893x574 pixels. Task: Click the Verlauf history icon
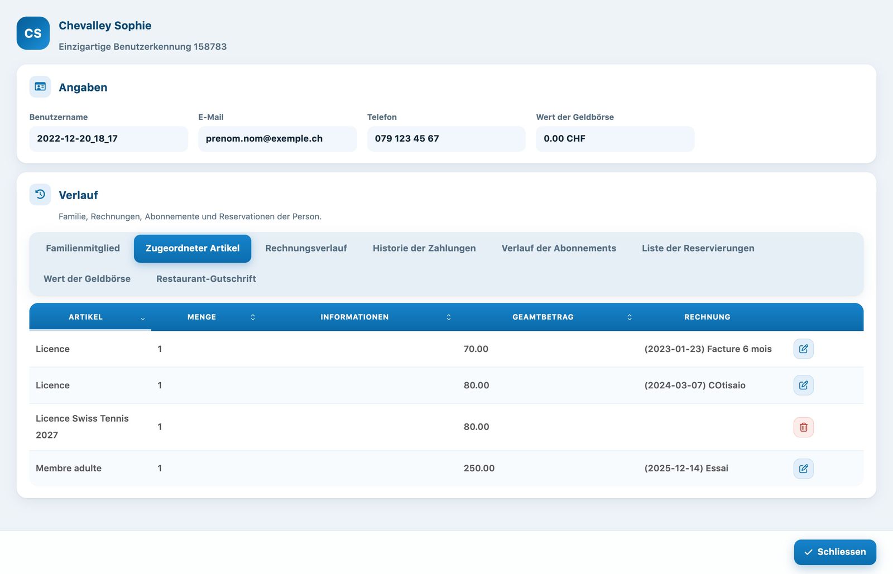click(40, 195)
